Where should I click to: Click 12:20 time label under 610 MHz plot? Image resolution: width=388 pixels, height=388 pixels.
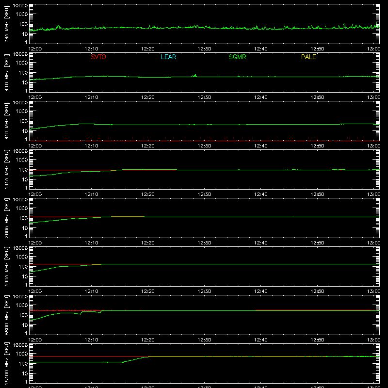point(148,146)
